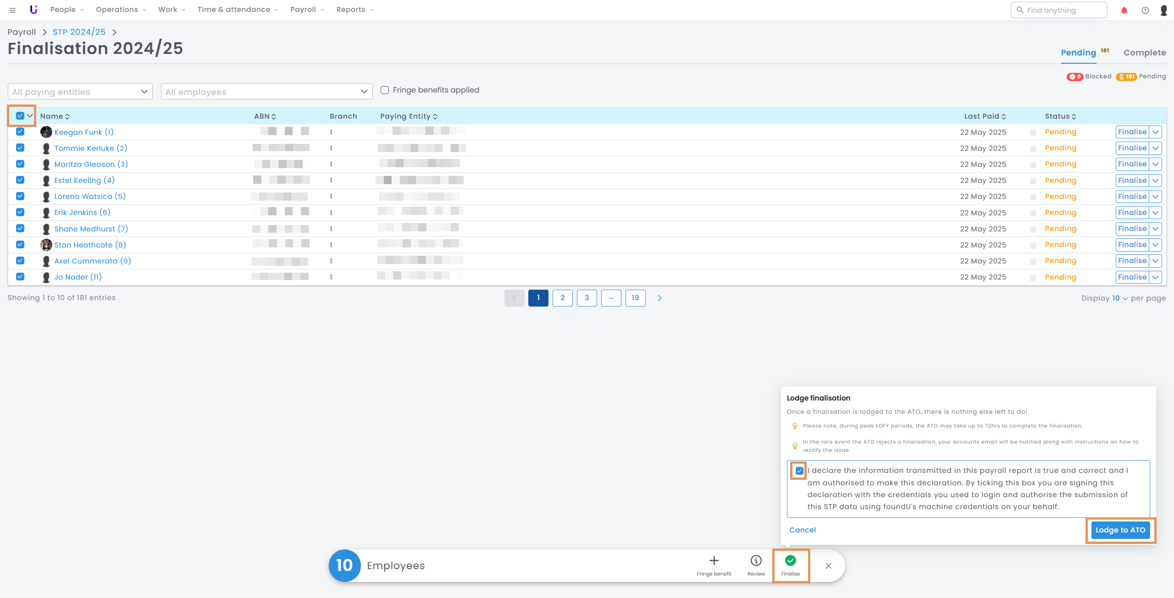The width and height of the screenshot is (1174, 598).
Task: Switch to the Complete tab
Action: [x=1144, y=53]
